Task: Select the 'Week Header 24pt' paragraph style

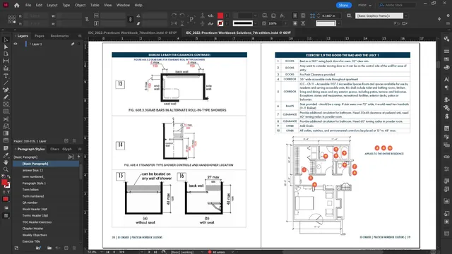Action: tap(35, 209)
